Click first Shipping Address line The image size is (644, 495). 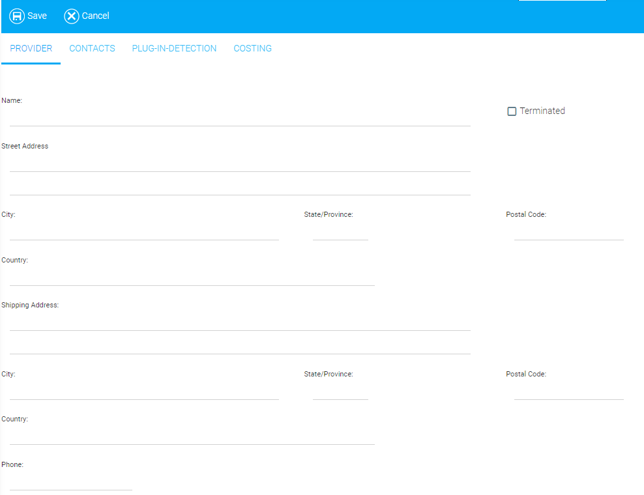coord(240,322)
